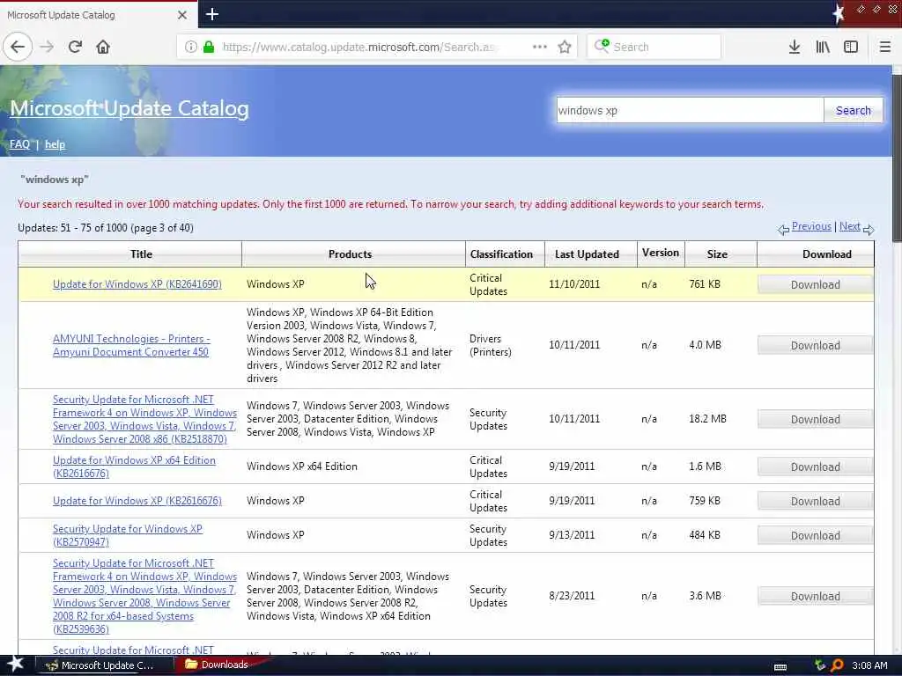The image size is (902, 676).
Task: Download the KB2641690 update
Action: [x=815, y=284]
